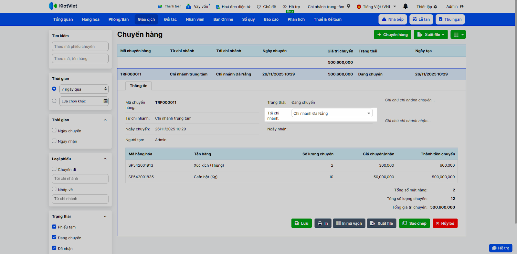This screenshot has width=517, height=254.
Task: Tick the Ngày nhận checkbox
Action: pos(54,141)
